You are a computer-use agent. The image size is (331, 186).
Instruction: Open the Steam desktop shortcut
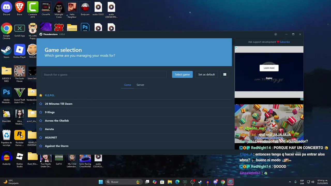(6, 51)
